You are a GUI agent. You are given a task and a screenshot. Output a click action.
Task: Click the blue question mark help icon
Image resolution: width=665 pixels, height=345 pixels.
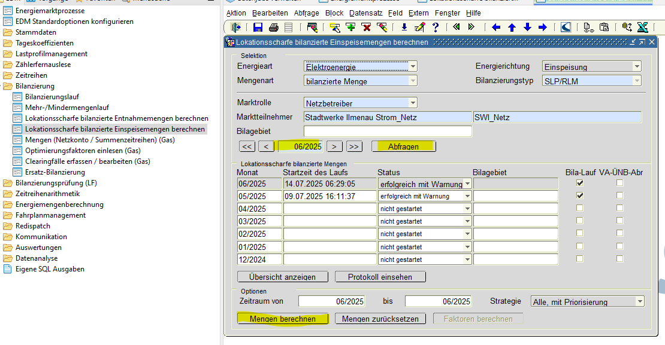click(x=436, y=27)
